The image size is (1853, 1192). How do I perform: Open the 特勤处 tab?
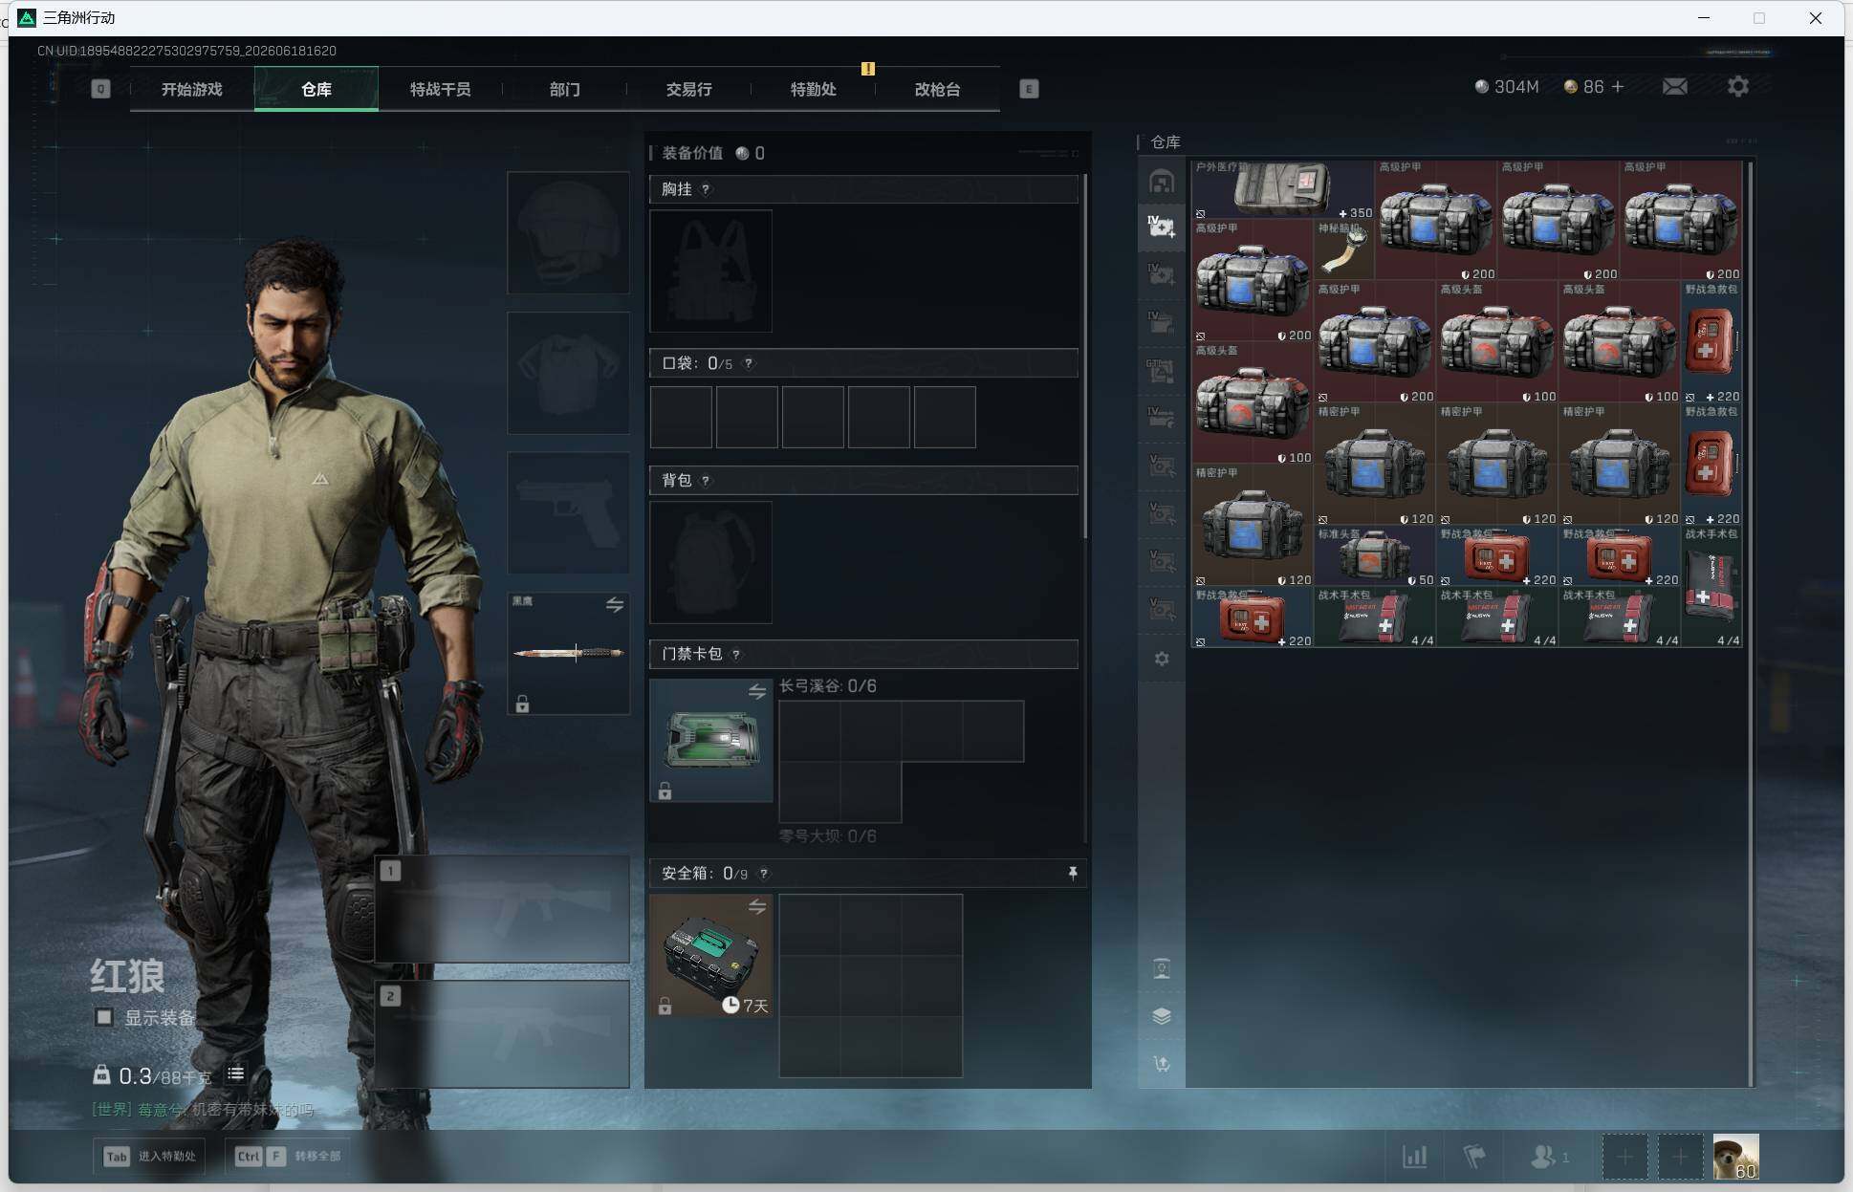pos(813,89)
